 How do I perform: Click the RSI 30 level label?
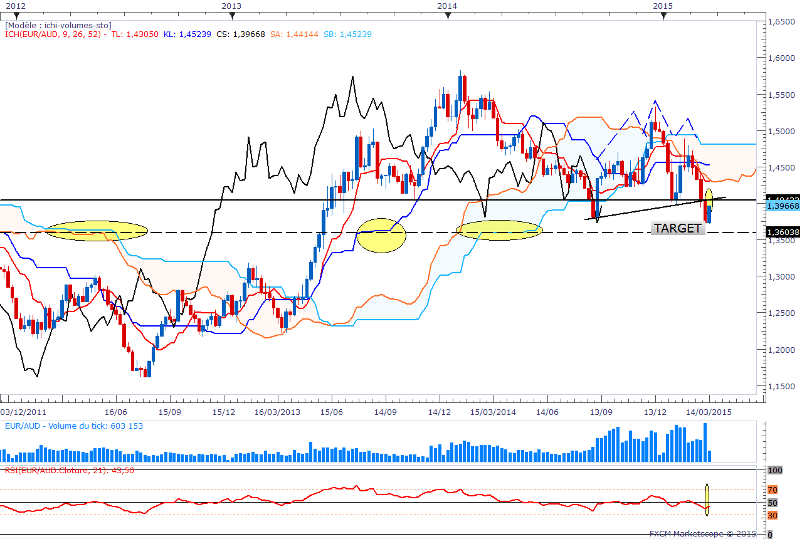pos(773,515)
